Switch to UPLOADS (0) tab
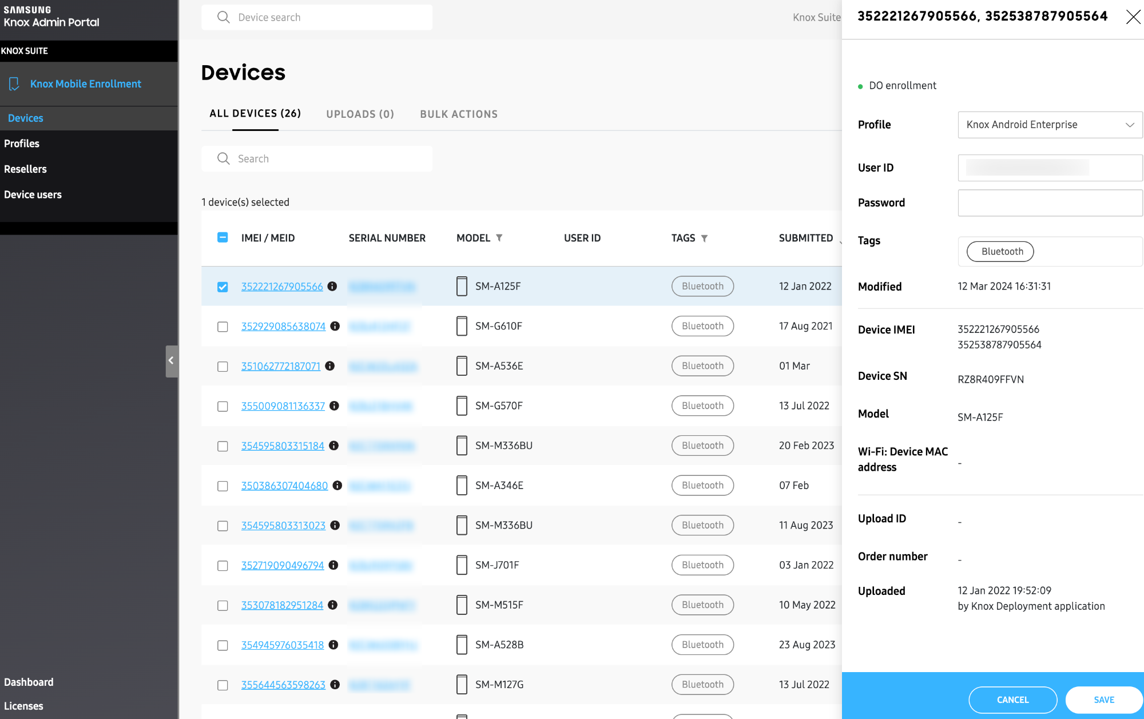The image size is (1144, 719). point(360,114)
